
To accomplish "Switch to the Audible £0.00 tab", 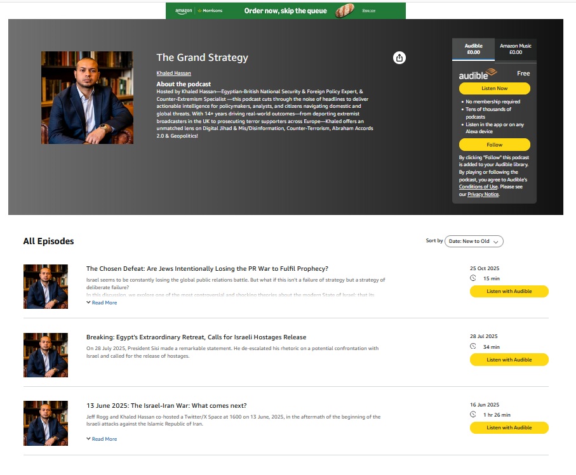I will pos(473,49).
